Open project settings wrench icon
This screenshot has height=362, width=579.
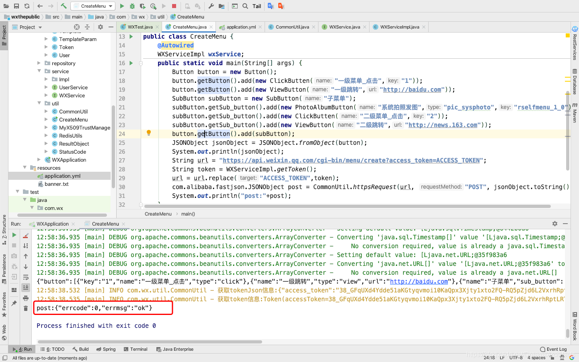[x=211, y=6]
